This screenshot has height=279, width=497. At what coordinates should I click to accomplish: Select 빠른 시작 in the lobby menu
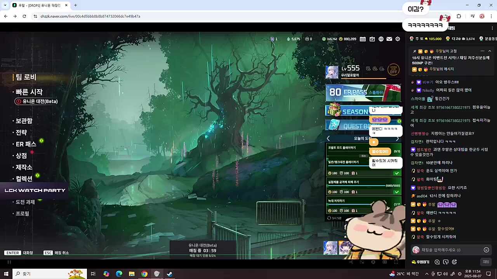pyautogui.click(x=29, y=92)
